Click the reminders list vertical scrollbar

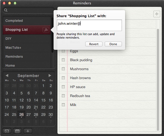[158, 80]
